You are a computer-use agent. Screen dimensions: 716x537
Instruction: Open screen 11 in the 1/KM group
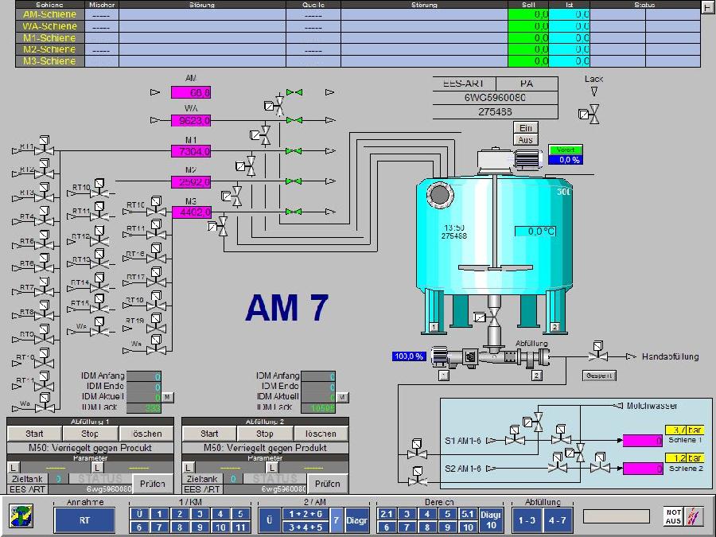240,527
